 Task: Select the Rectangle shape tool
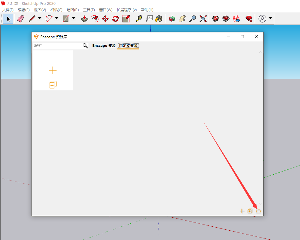coord(66,19)
